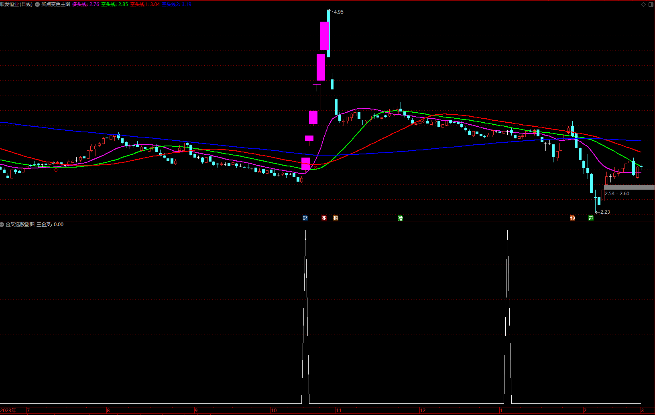Image resolution: width=655 pixels, height=415 pixels.
Task: Toggle the side panel icon at top-right
Action: click(651, 4)
